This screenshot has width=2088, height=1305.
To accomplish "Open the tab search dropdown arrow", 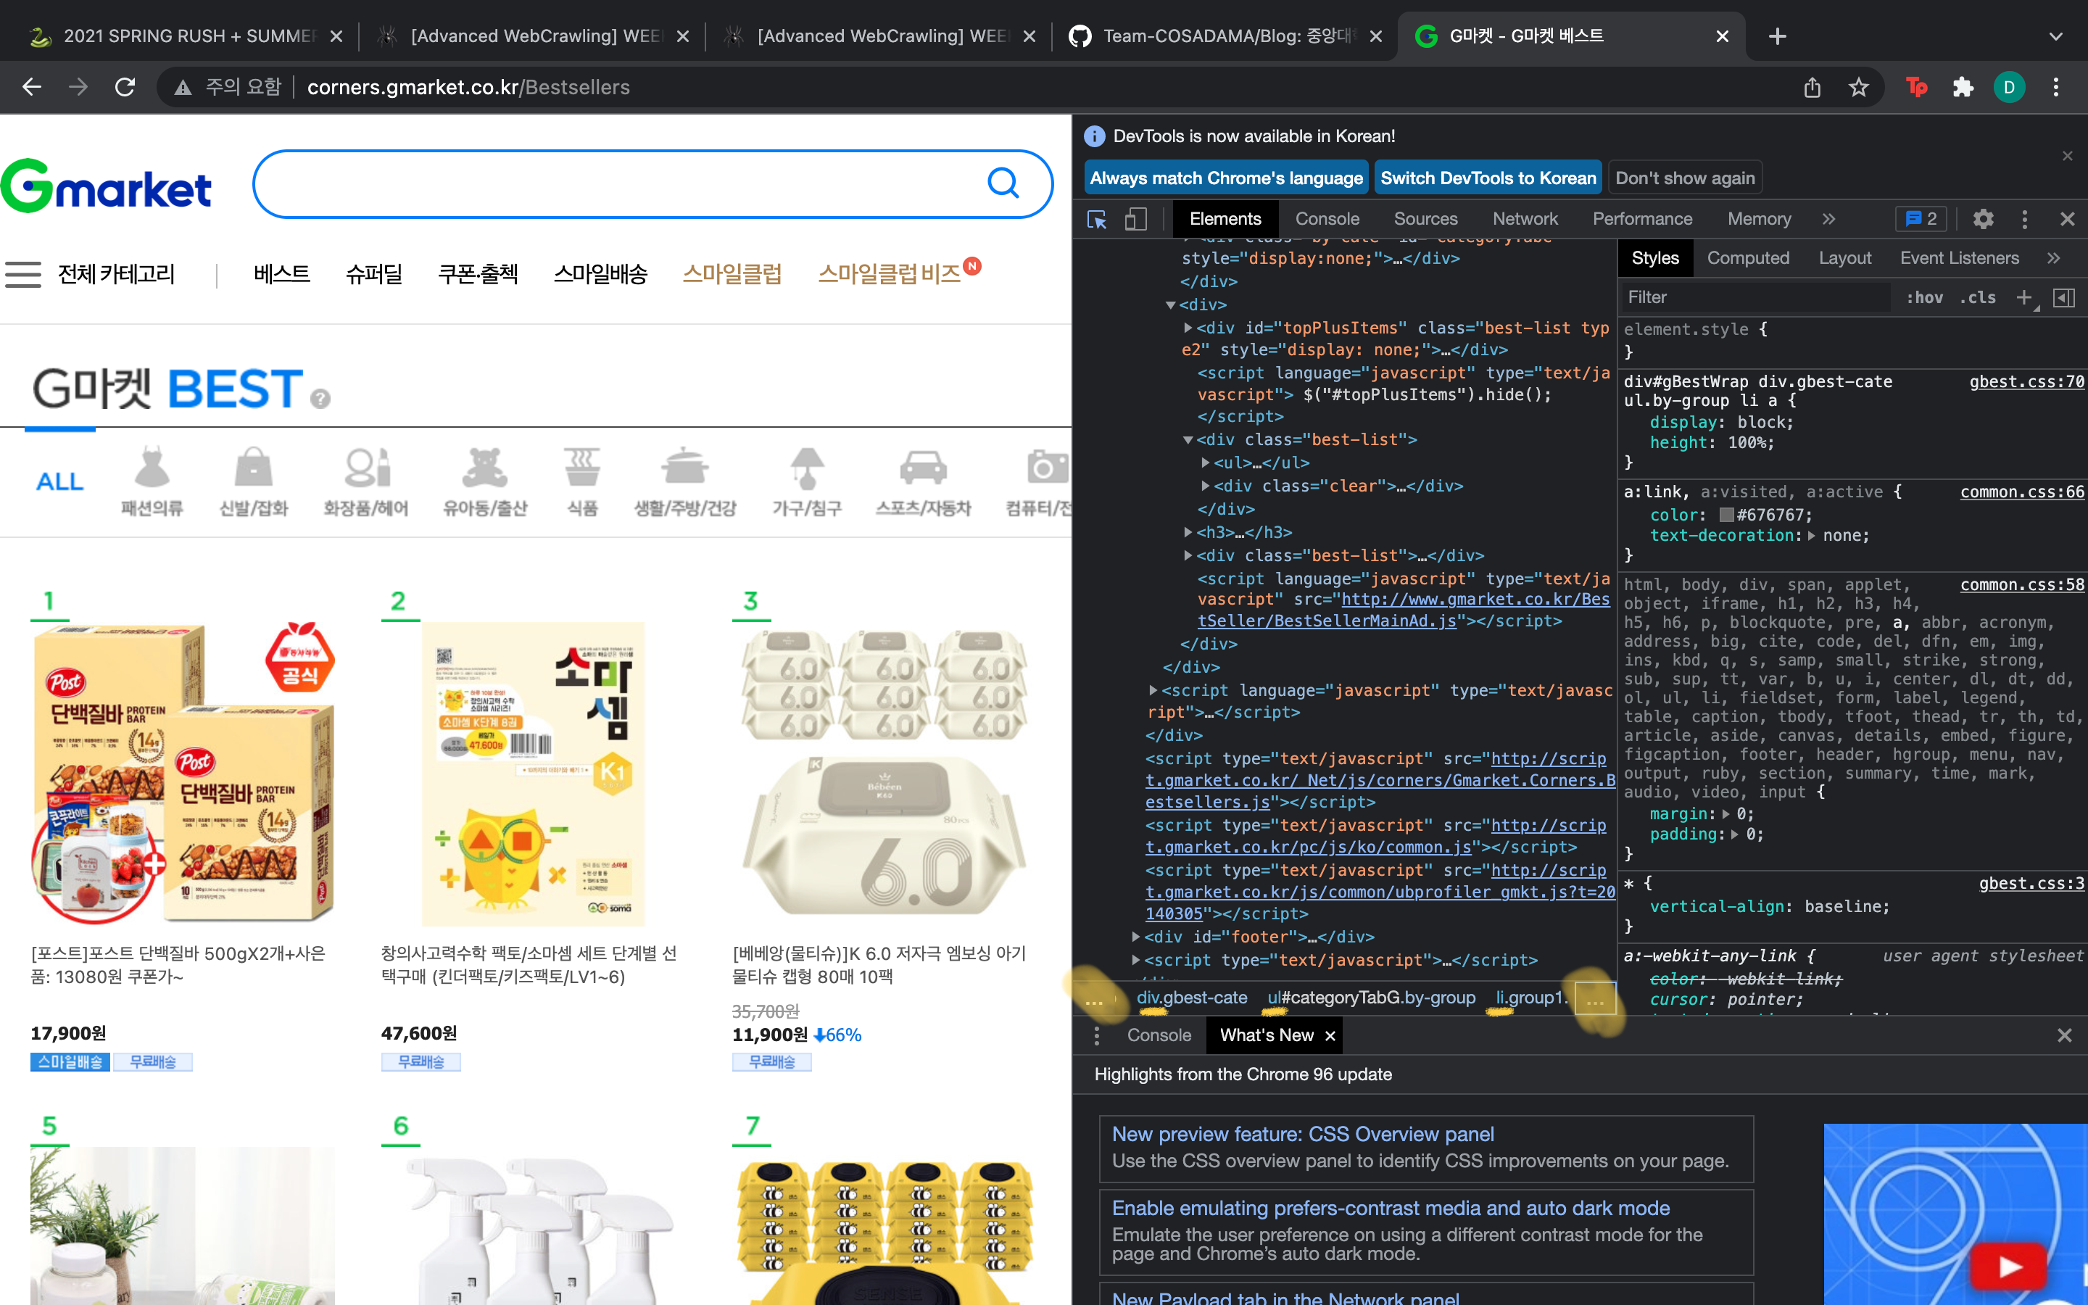I will point(2056,36).
